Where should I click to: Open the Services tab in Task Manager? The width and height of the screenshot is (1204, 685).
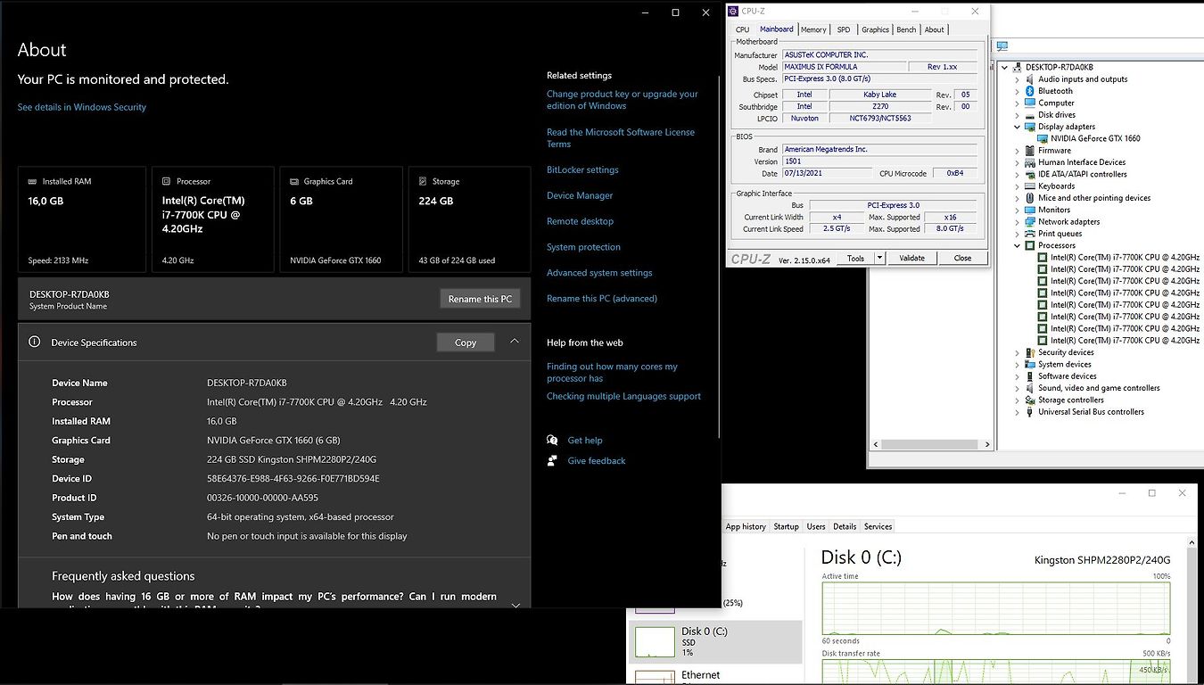(x=878, y=526)
